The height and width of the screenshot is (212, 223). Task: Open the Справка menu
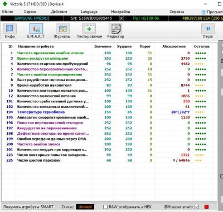click(x=177, y=12)
